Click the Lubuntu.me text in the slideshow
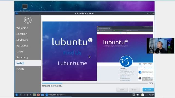 click(72, 63)
